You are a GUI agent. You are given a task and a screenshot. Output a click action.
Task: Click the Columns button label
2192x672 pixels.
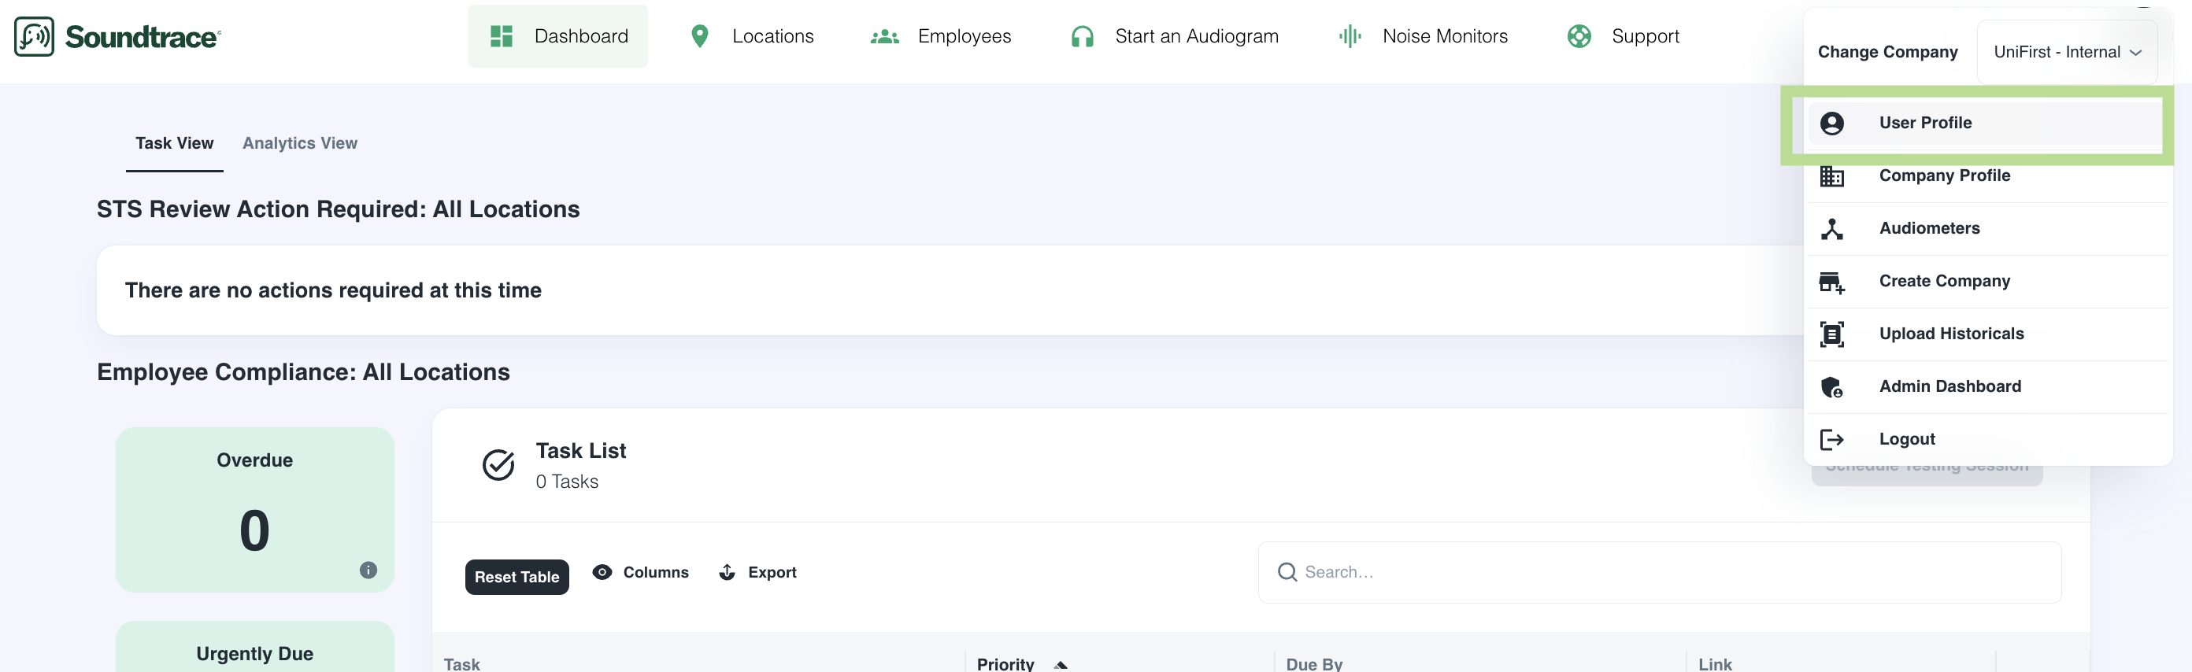click(655, 573)
